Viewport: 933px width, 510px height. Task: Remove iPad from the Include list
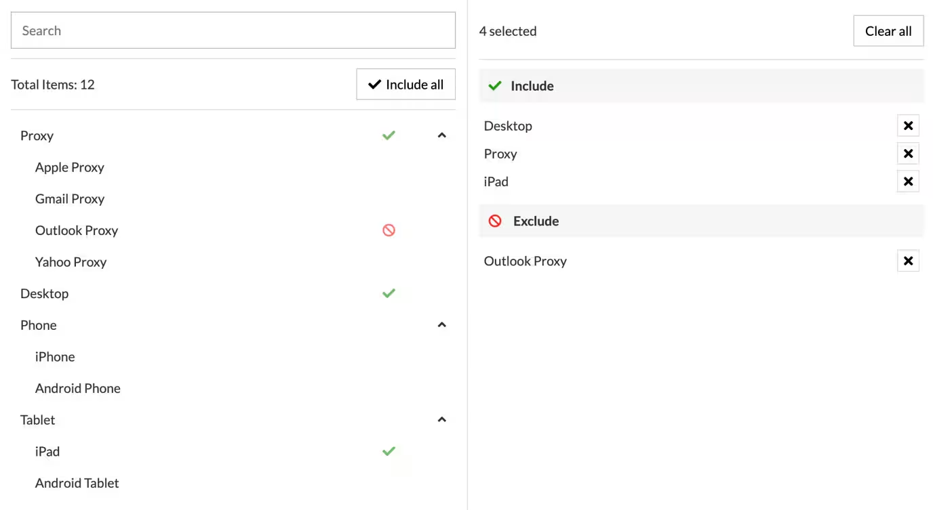908,182
